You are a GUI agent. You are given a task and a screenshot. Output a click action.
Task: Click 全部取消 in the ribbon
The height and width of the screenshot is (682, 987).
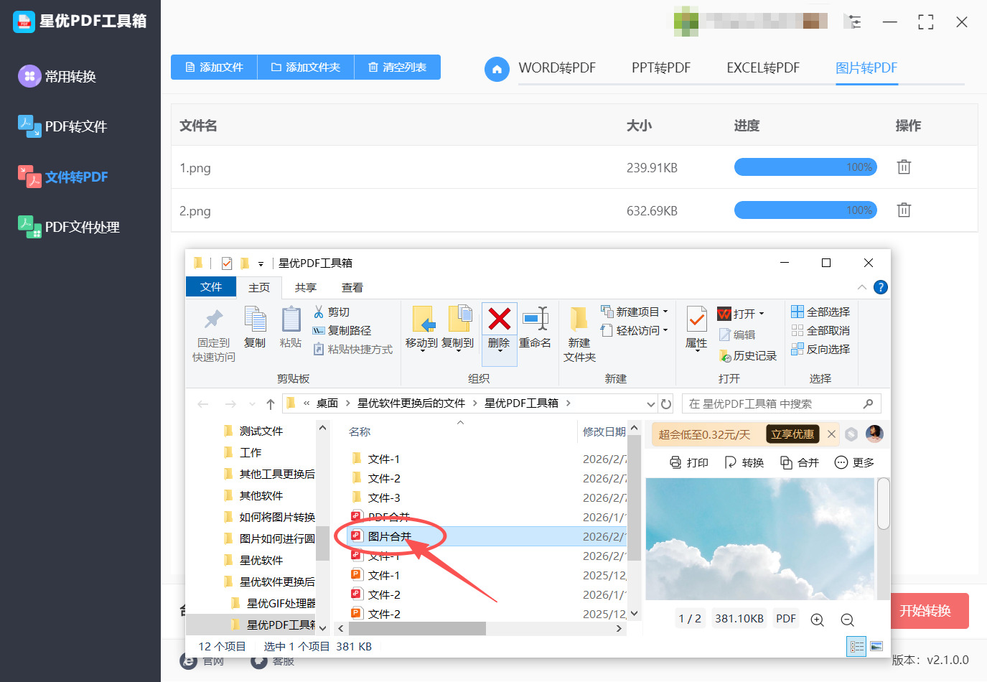tap(820, 331)
